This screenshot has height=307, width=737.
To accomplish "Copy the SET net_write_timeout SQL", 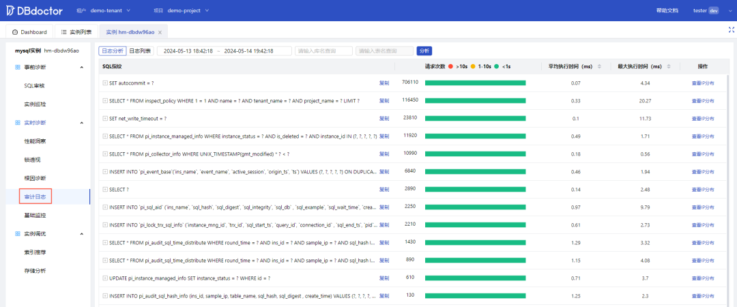I will pyautogui.click(x=384, y=119).
